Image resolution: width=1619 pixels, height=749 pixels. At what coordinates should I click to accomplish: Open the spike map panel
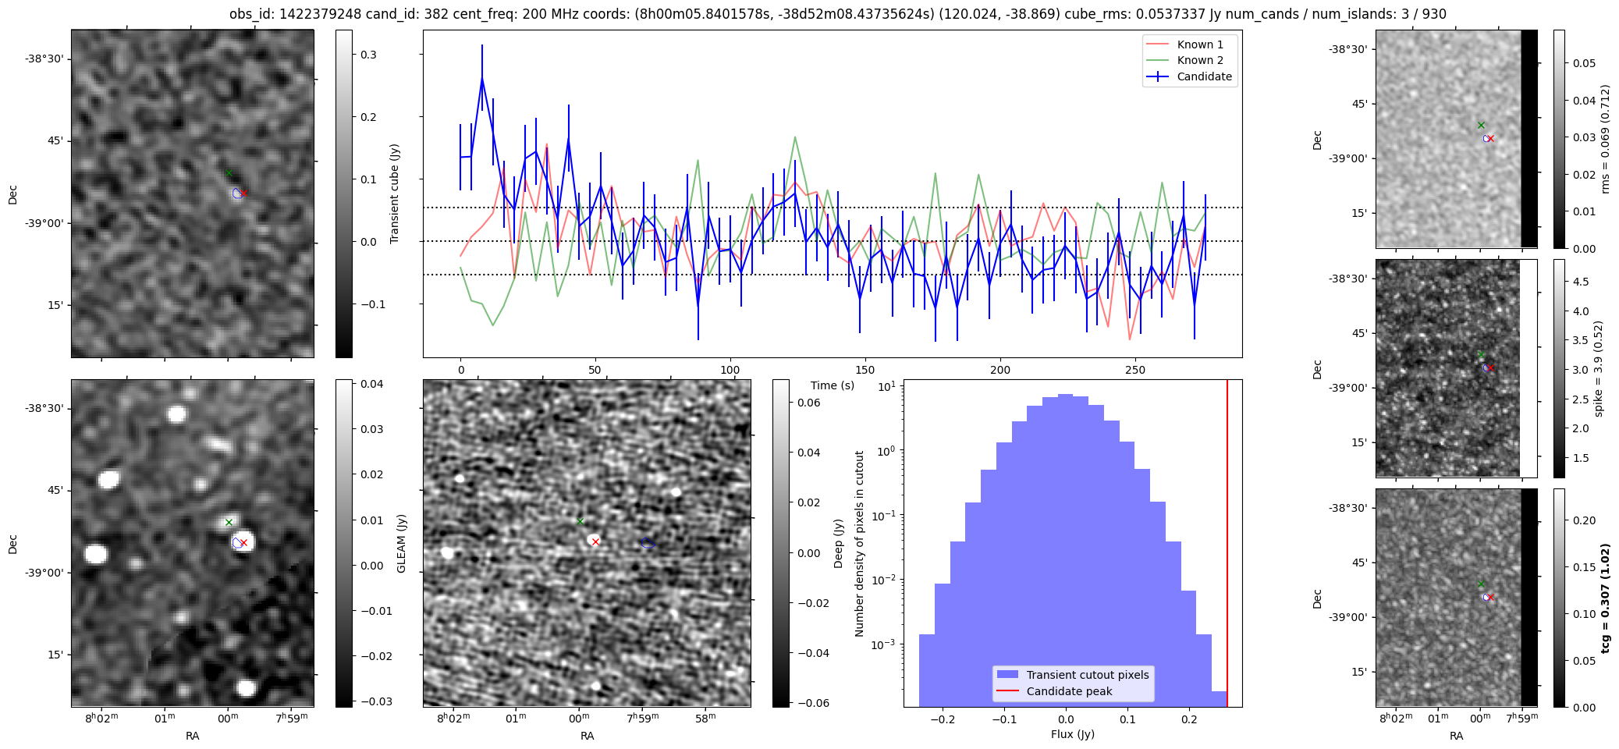click(x=1448, y=368)
